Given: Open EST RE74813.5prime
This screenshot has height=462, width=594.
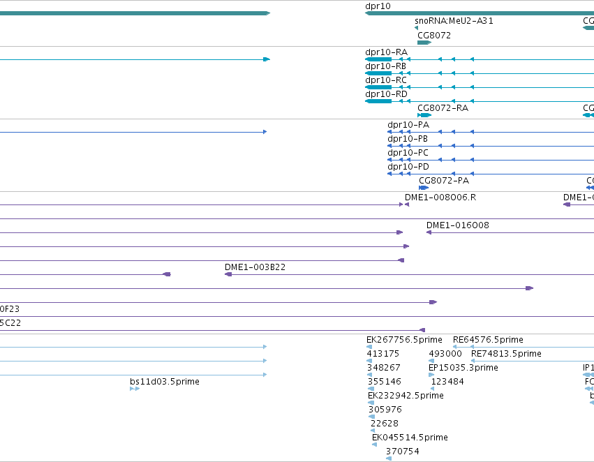Looking at the screenshot, I should point(506,354).
